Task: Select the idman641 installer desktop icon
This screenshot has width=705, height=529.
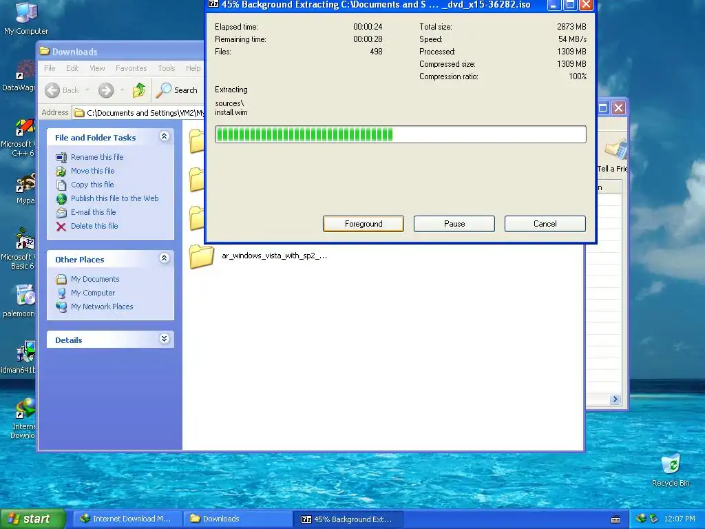Action: click(25, 352)
